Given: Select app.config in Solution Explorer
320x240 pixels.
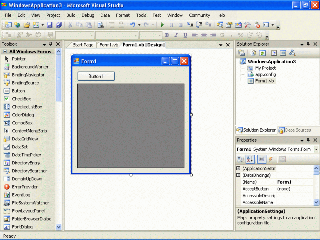Looking at the screenshot, I should tap(266, 74).
